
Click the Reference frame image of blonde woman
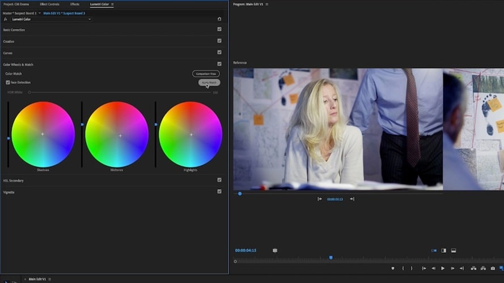point(338,129)
